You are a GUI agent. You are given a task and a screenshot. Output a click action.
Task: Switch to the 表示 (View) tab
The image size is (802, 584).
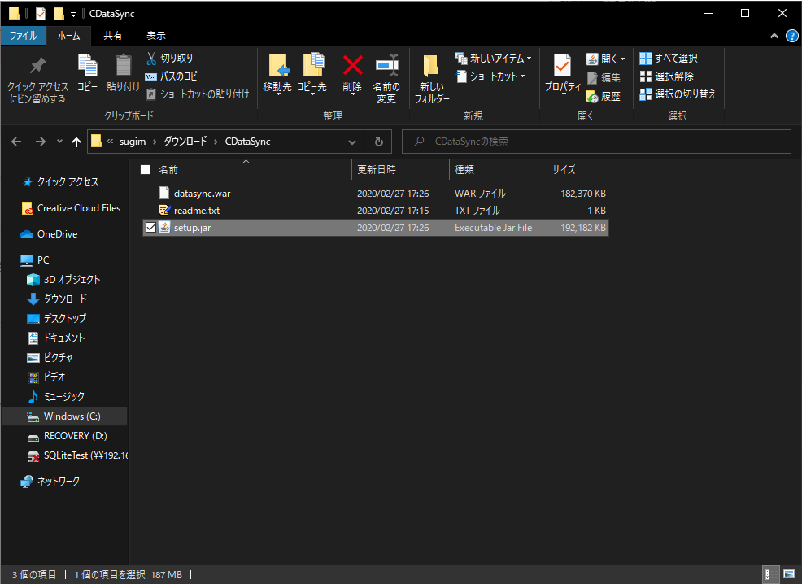pyautogui.click(x=156, y=36)
